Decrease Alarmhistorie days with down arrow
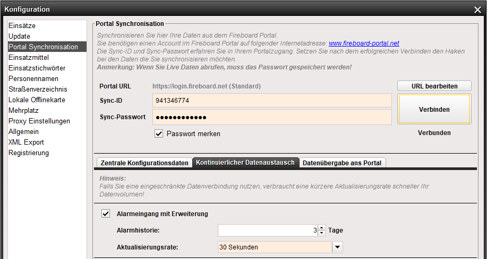Screen dimensions: 487x259 coord(322,233)
